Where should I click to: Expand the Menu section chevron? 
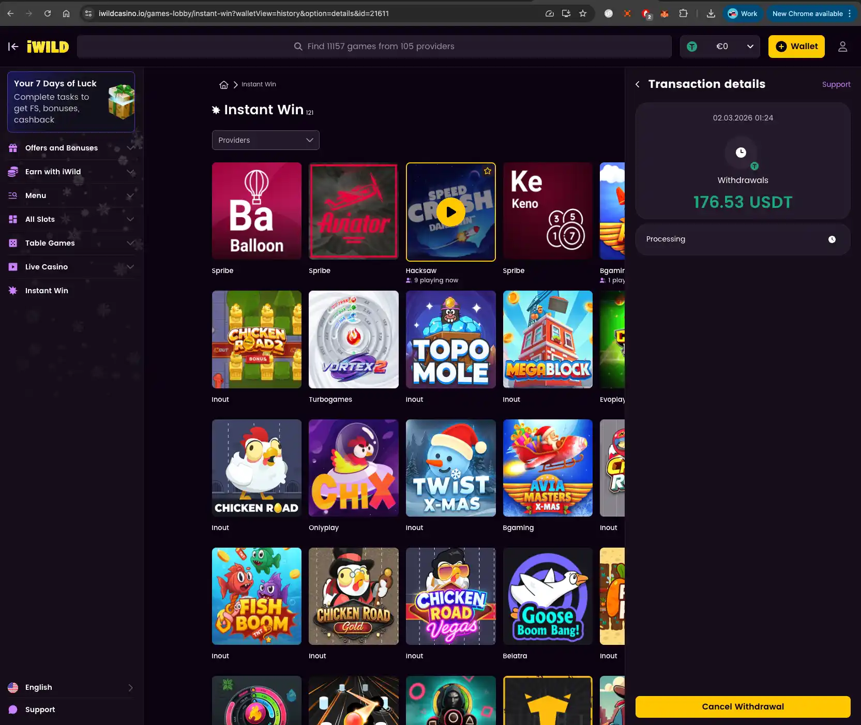click(130, 195)
